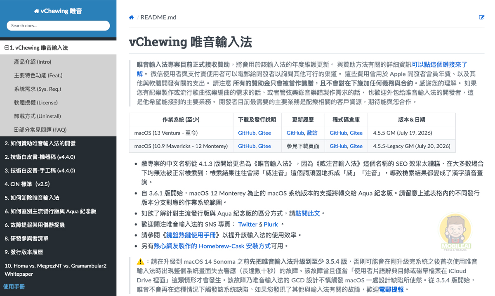Click the 程式碼倉庫 column header
Screen dimensions: 495x296
pos(346,120)
